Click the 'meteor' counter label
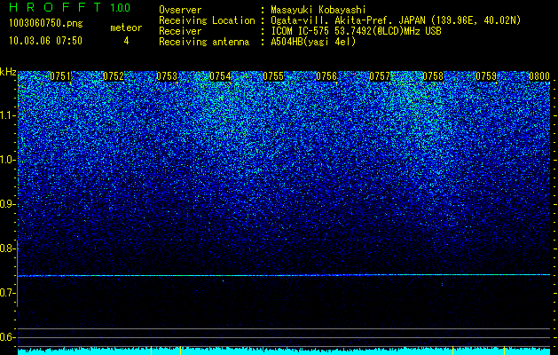The height and width of the screenshot is (355, 558). click(126, 28)
